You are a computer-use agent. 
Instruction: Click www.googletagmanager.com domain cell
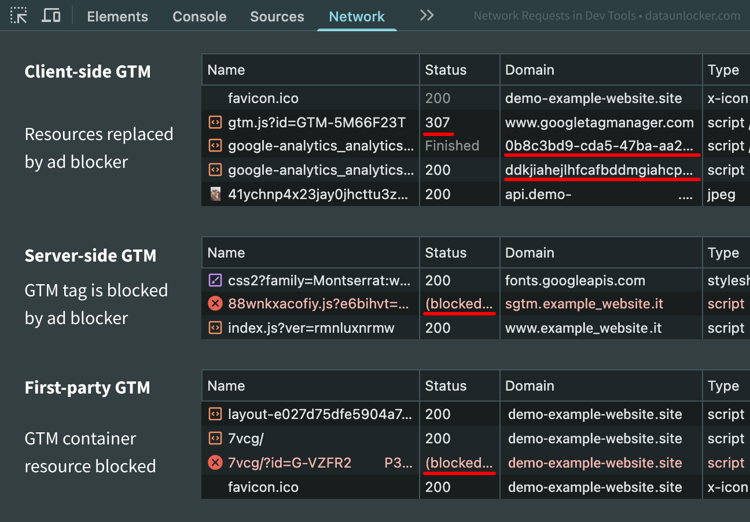pos(599,123)
